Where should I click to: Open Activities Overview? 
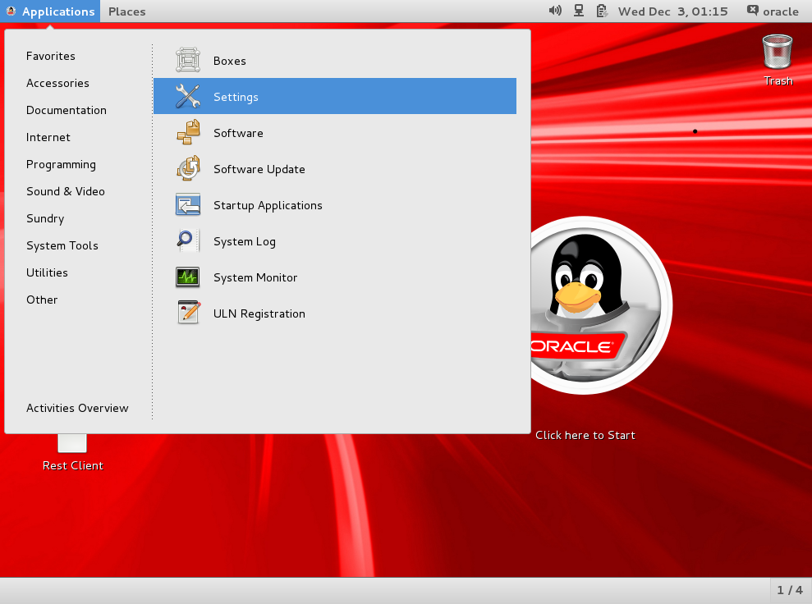point(77,408)
